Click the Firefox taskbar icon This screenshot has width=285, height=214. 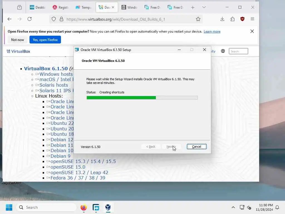click(x=83, y=207)
